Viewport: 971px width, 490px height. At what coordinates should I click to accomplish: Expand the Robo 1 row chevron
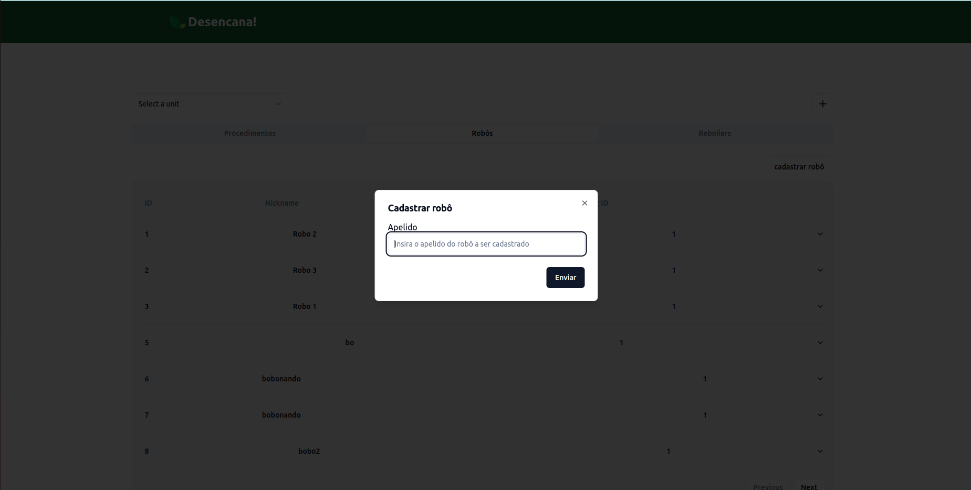(x=820, y=306)
